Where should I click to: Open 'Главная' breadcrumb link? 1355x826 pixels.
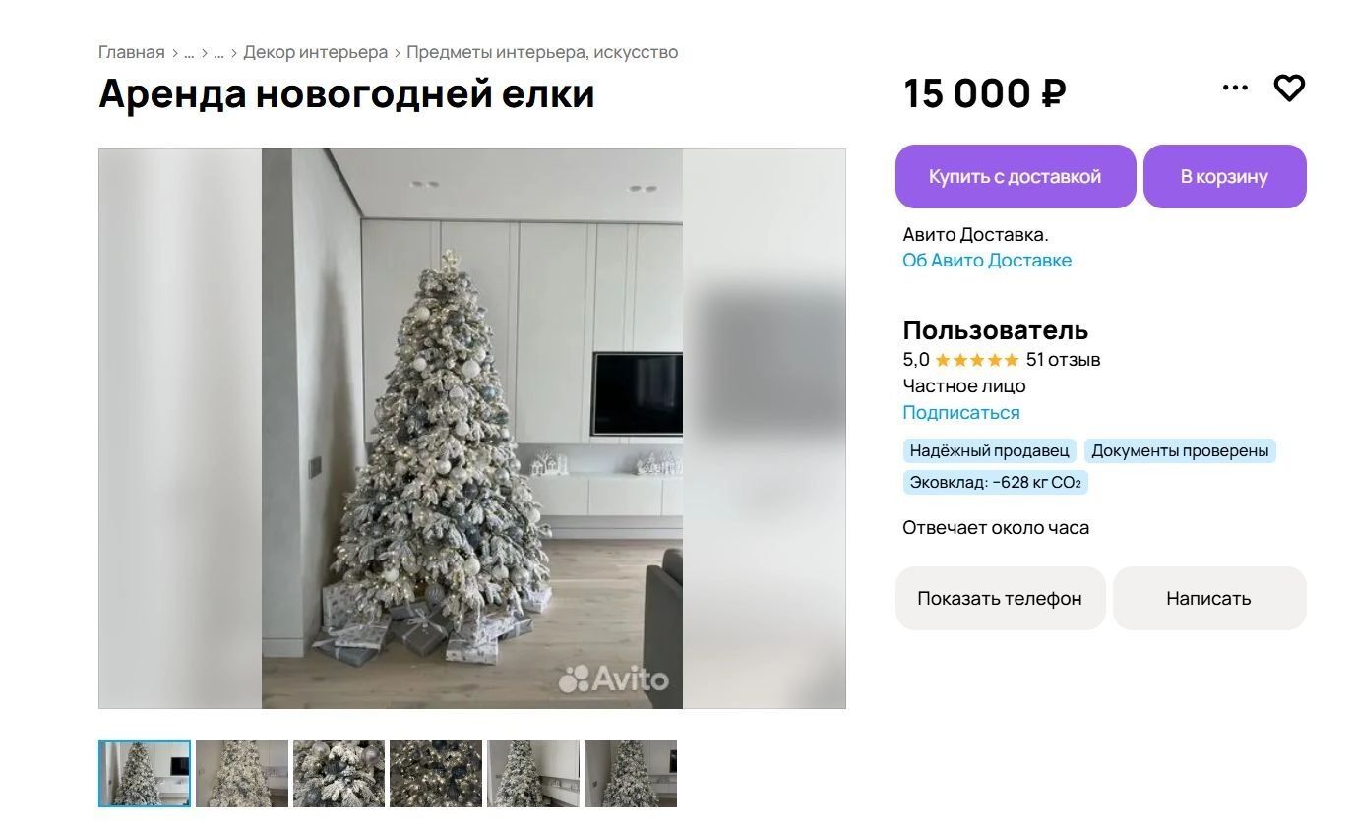click(x=132, y=52)
